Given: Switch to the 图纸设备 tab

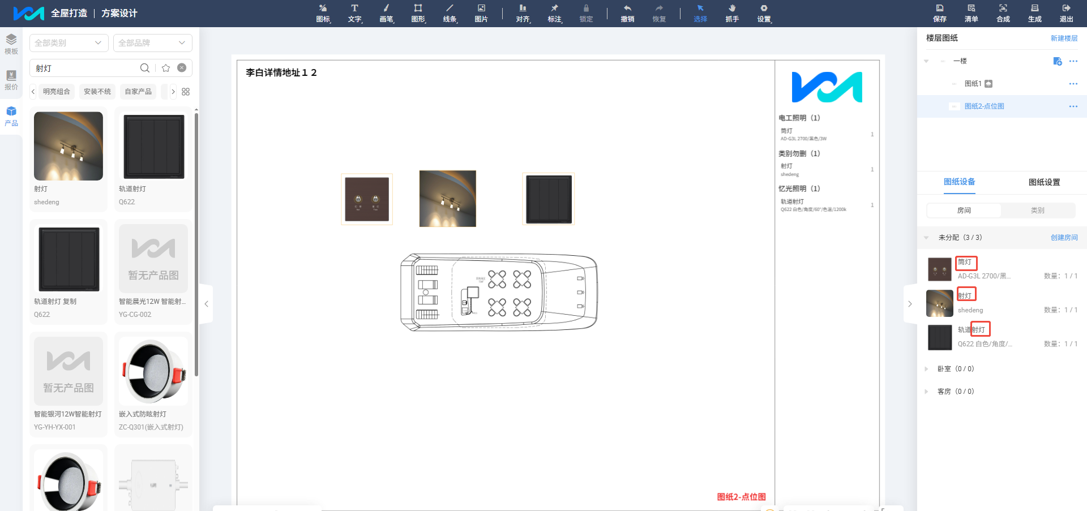Looking at the screenshot, I should 960,182.
